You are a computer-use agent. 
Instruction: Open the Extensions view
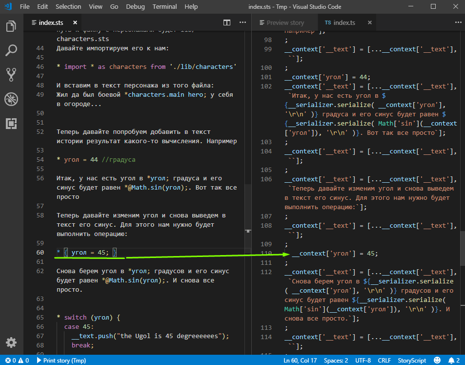tap(11, 123)
